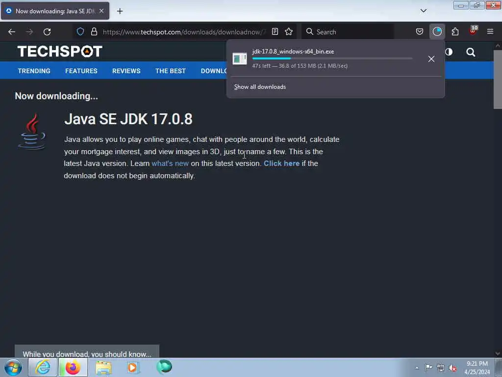The width and height of the screenshot is (502, 377).
Task: Open the REVIEWS menu
Action: click(x=126, y=71)
